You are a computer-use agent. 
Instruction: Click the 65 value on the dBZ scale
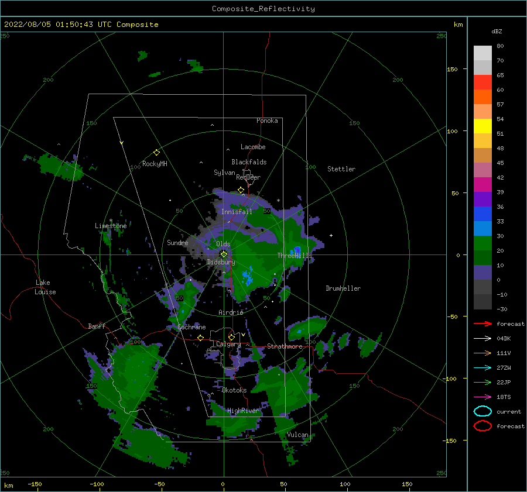coord(500,75)
